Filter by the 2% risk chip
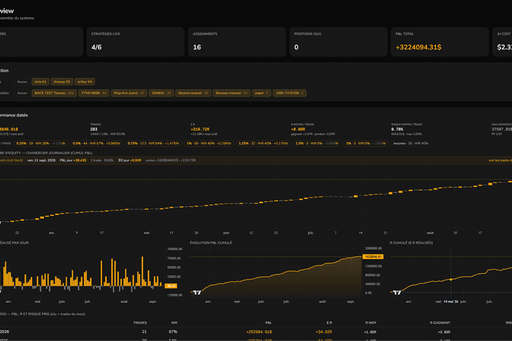 pyautogui.click(x=366, y=143)
